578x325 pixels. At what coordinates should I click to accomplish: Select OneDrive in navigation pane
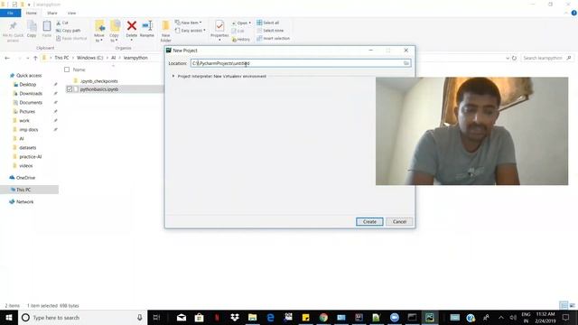[x=25, y=178]
